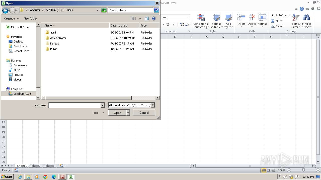321x180 pixels.
Task: Toggle the preview pane icon
Action: click(147, 18)
